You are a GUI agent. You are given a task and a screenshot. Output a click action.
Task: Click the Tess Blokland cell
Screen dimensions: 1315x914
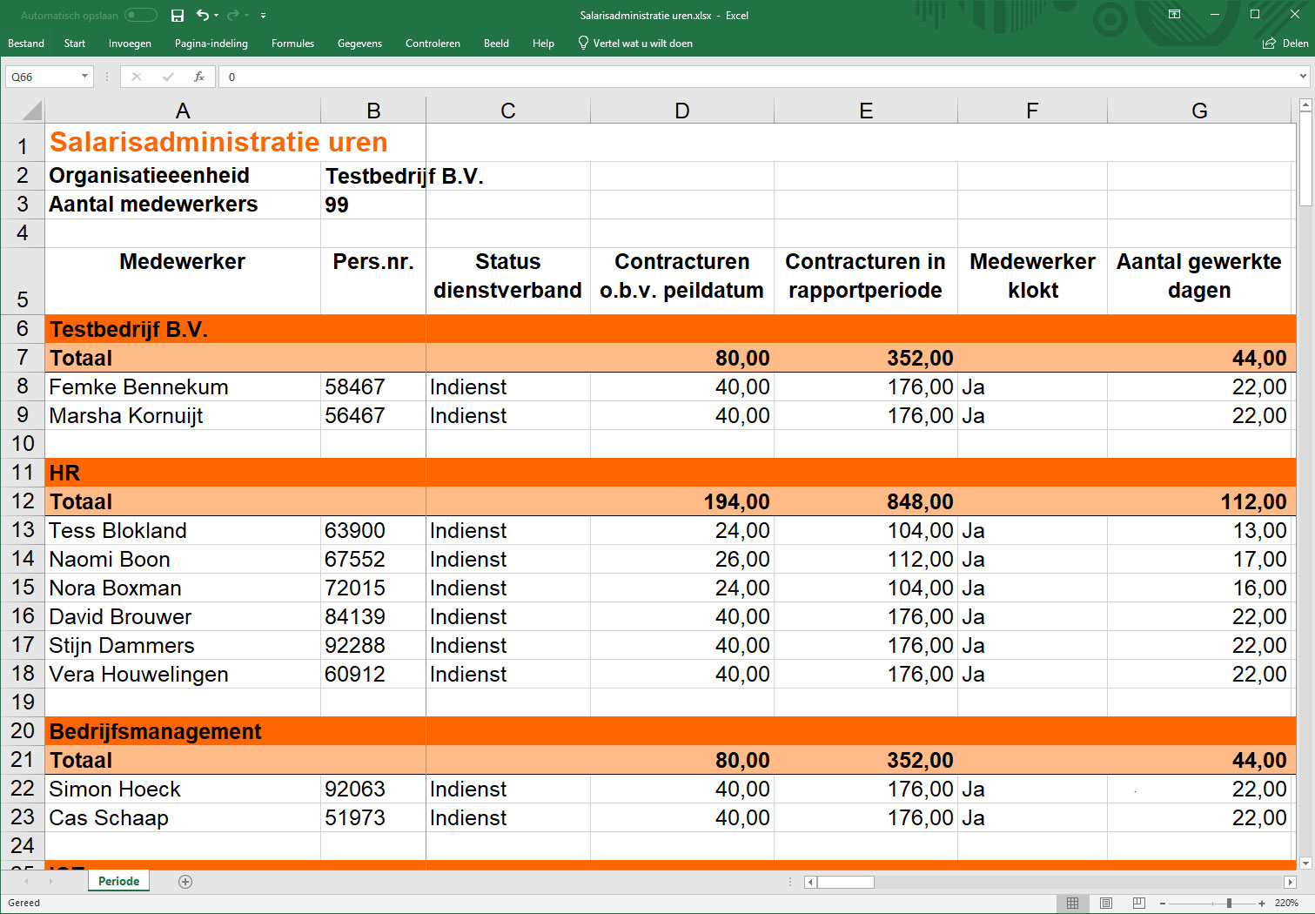183,530
